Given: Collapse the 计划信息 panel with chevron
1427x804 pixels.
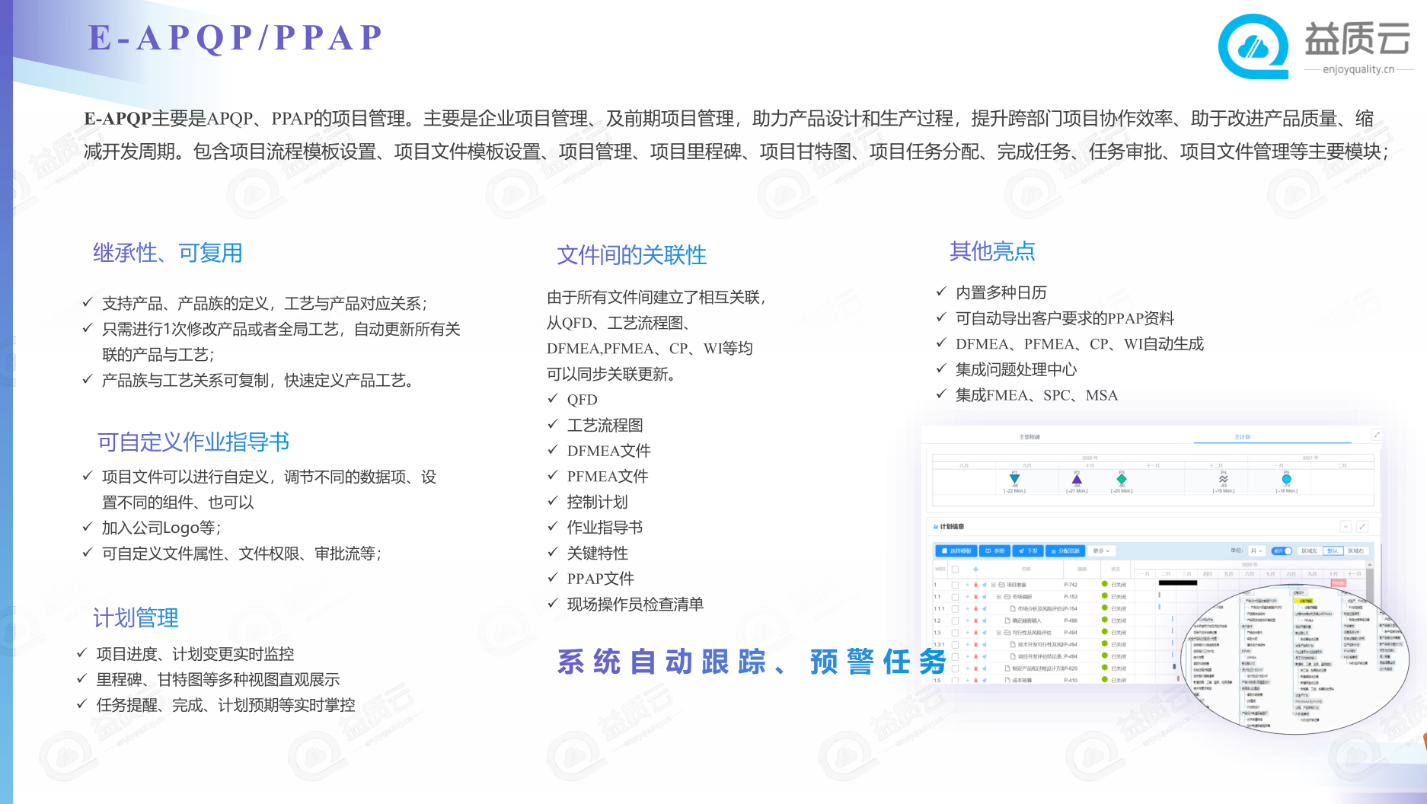Looking at the screenshot, I should click(1346, 527).
